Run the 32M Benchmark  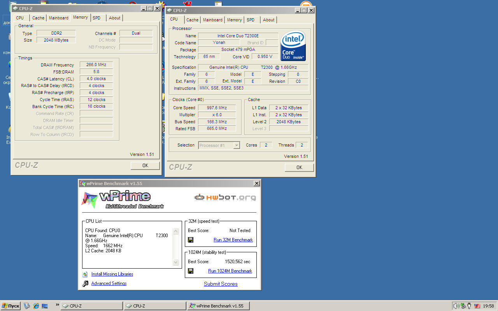233,240
